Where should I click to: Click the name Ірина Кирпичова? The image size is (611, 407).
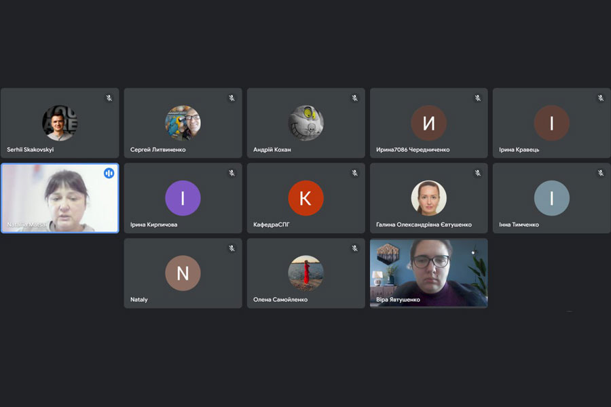[x=153, y=225]
